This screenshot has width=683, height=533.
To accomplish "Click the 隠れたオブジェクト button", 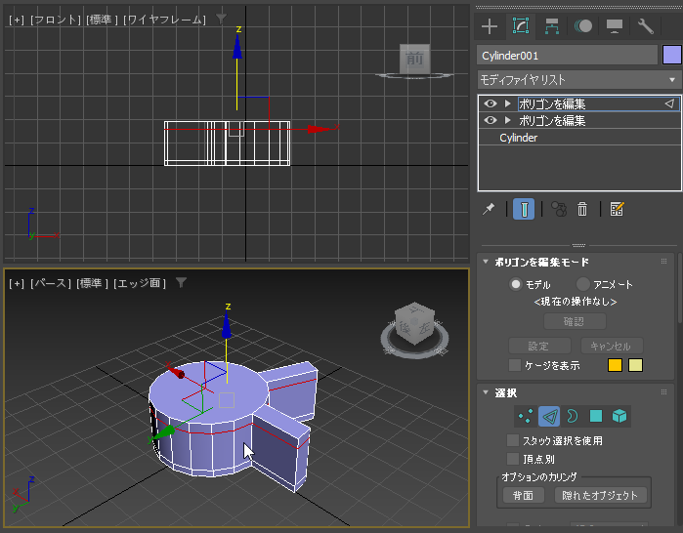I will tap(600, 495).
